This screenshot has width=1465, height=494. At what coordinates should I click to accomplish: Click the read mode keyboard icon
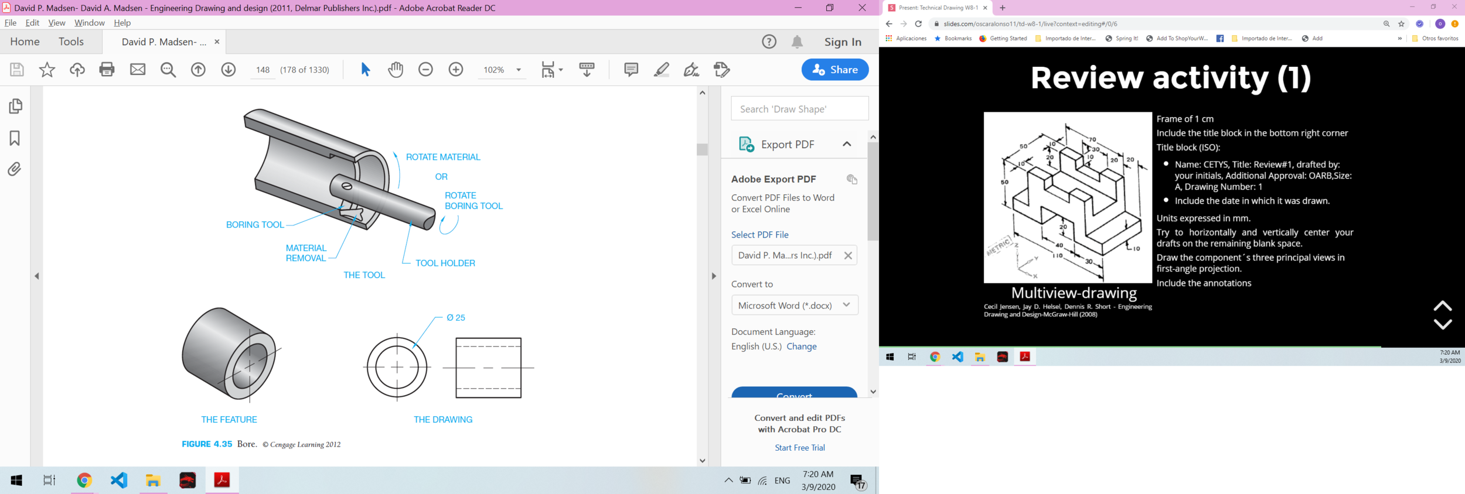coord(587,70)
